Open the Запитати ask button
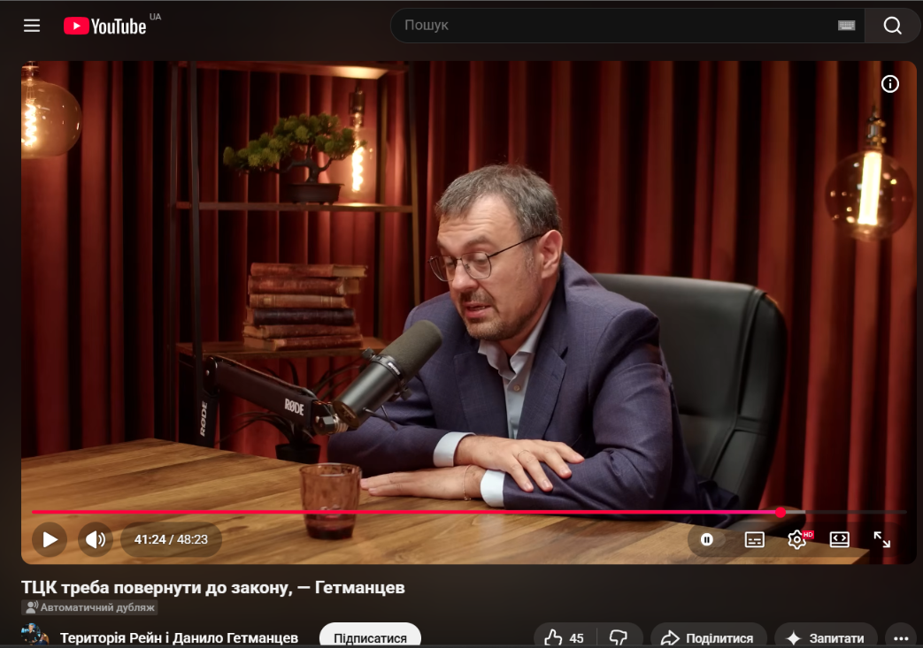 tap(826, 638)
